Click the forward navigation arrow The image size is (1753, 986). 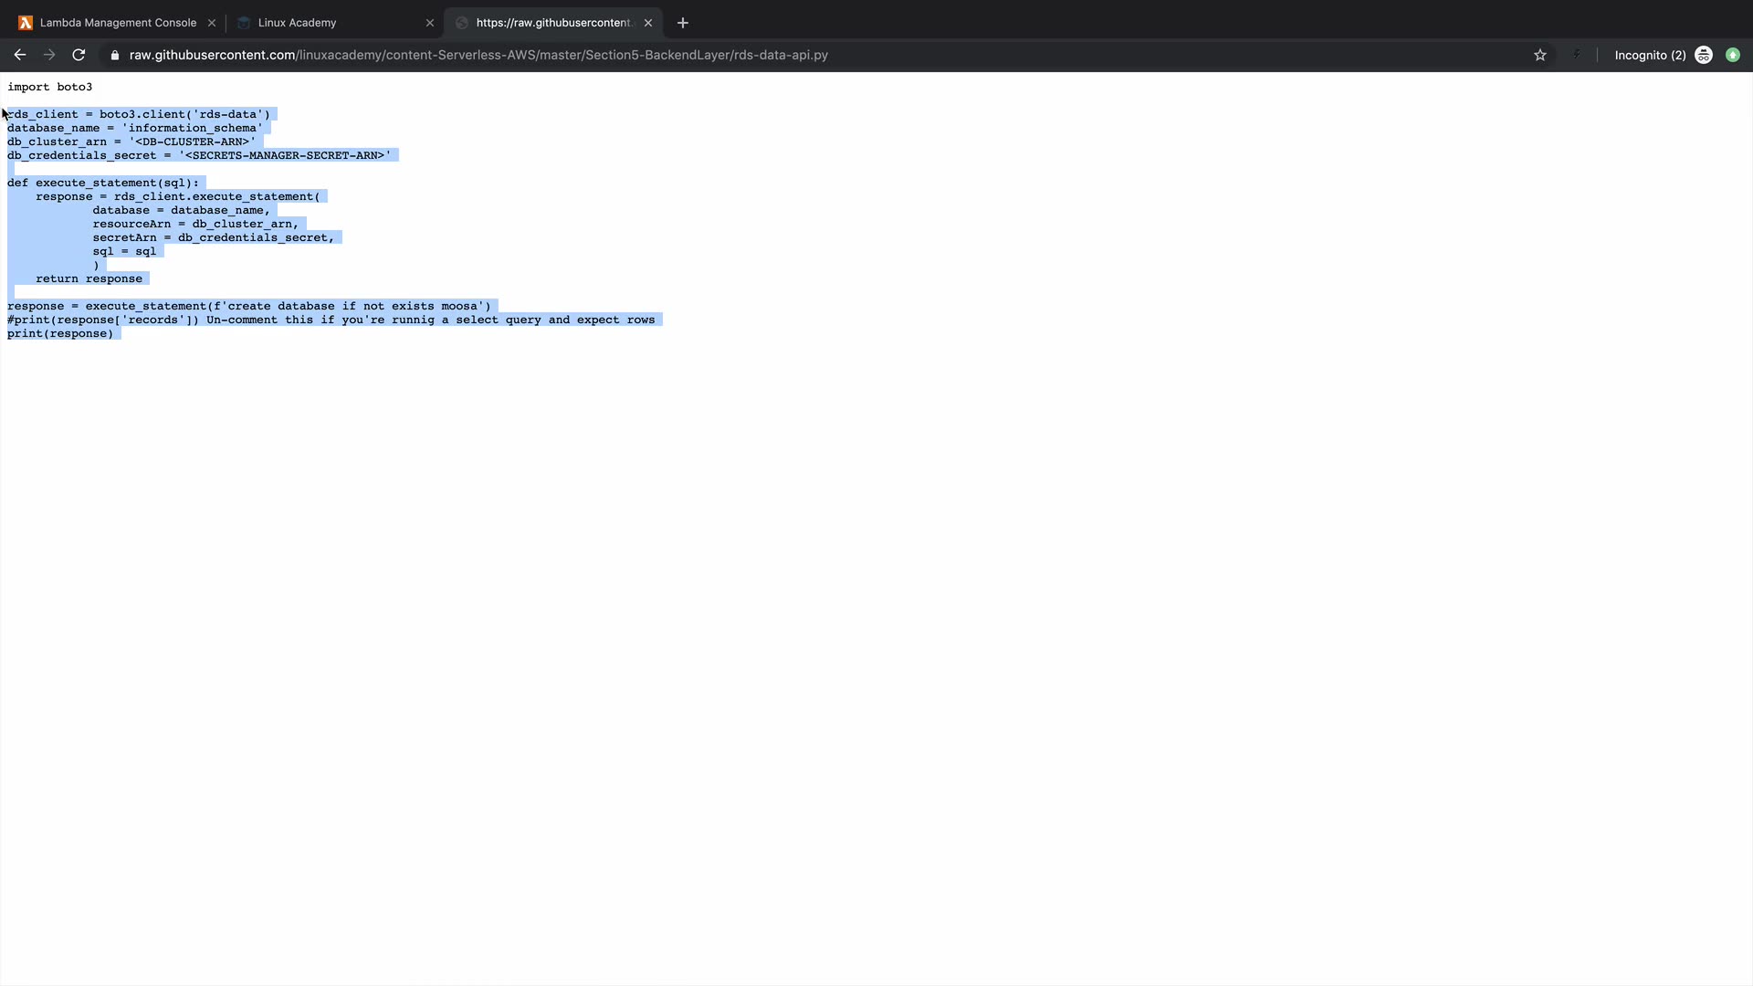(49, 55)
